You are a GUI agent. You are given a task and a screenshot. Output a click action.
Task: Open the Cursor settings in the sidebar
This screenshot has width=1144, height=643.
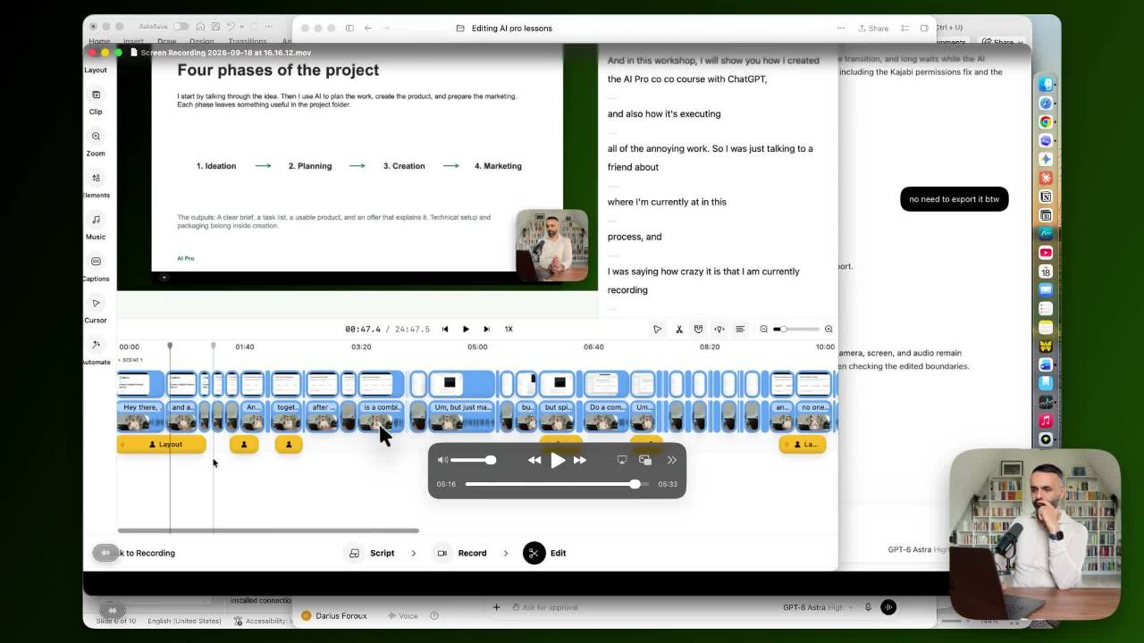tap(96, 310)
